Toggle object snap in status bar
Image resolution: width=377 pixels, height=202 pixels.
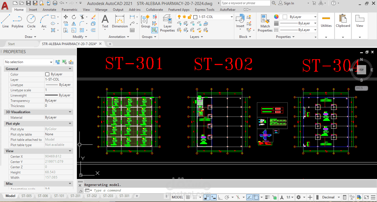[256, 197]
